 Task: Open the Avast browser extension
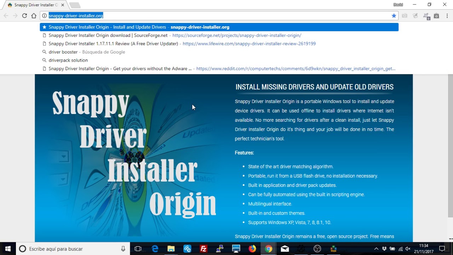tap(426, 16)
